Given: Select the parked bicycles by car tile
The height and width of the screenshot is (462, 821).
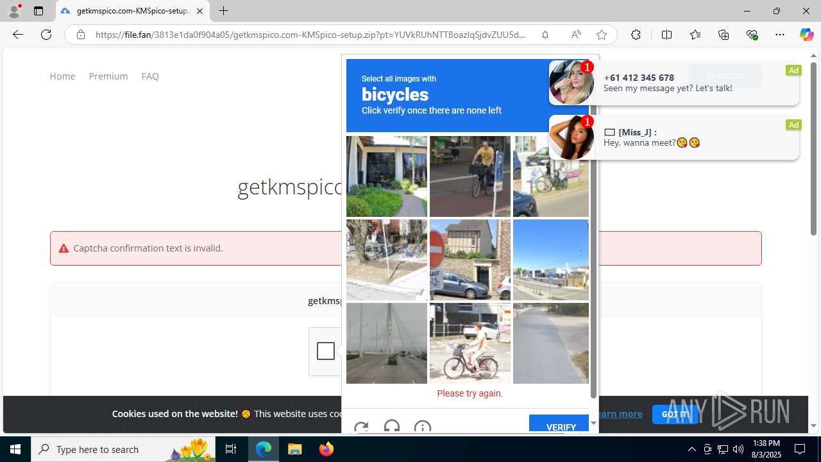Looking at the screenshot, I should pos(550,176).
